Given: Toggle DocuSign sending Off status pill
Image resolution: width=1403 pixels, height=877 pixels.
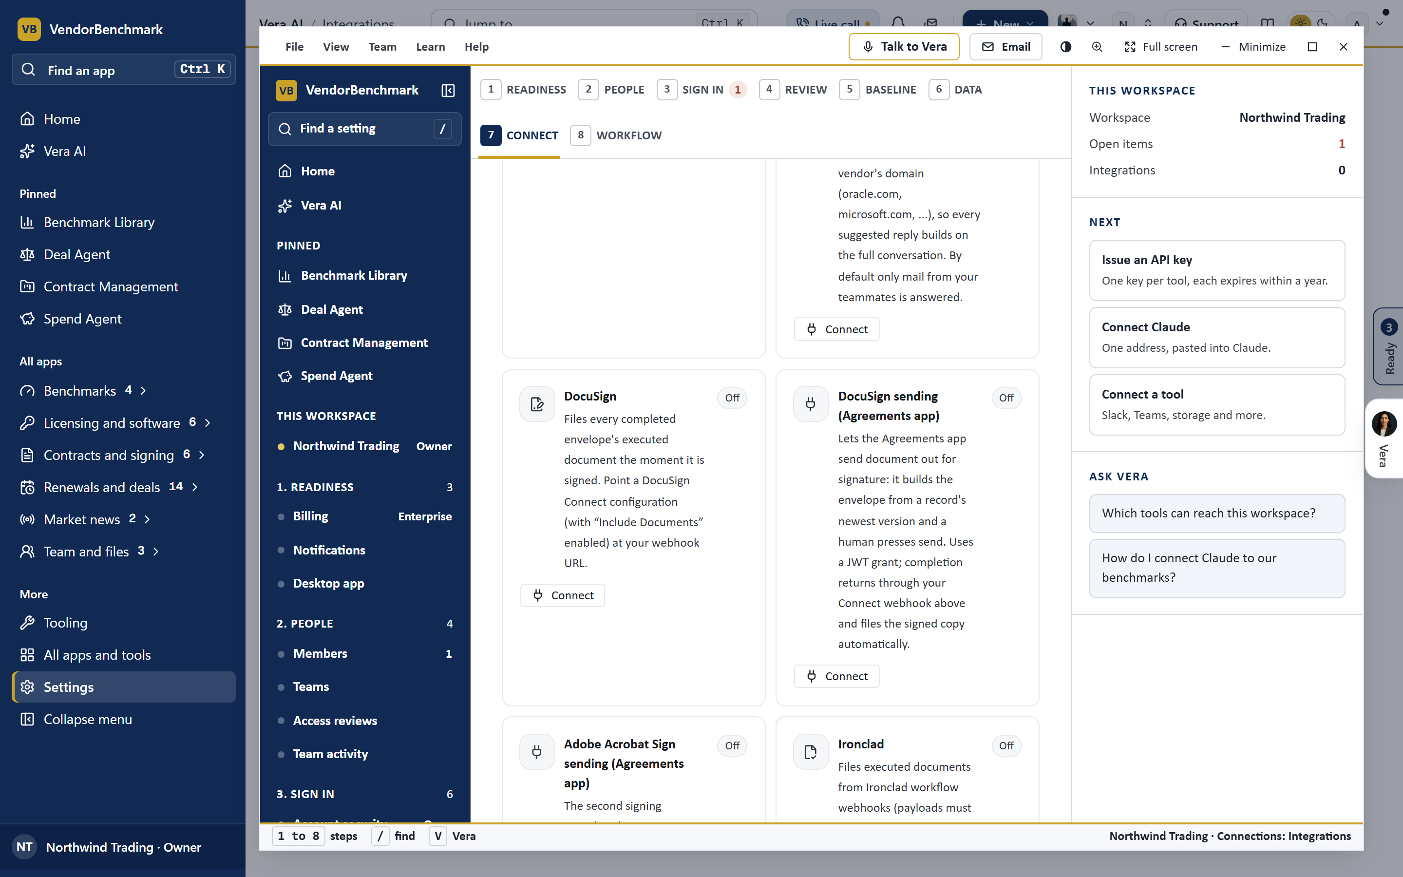Looking at the screenshot, I should pos(1006,398).
